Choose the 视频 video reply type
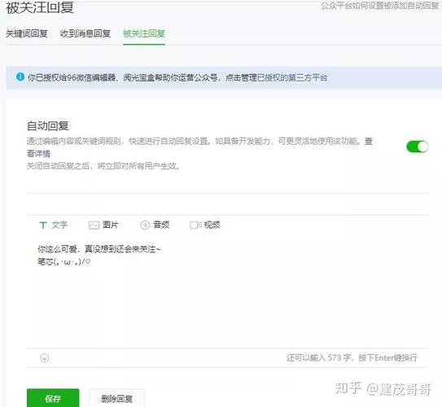442x407 pixels. (205, 225)
